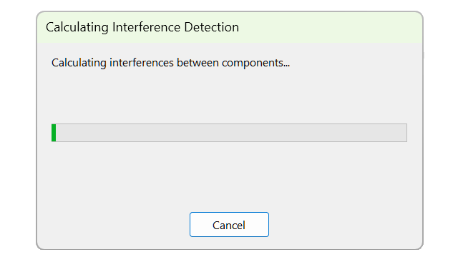Screen dimensions: 458x257
Task: Click empty dialog area left of Cancel button
Action: click(114, 224)
